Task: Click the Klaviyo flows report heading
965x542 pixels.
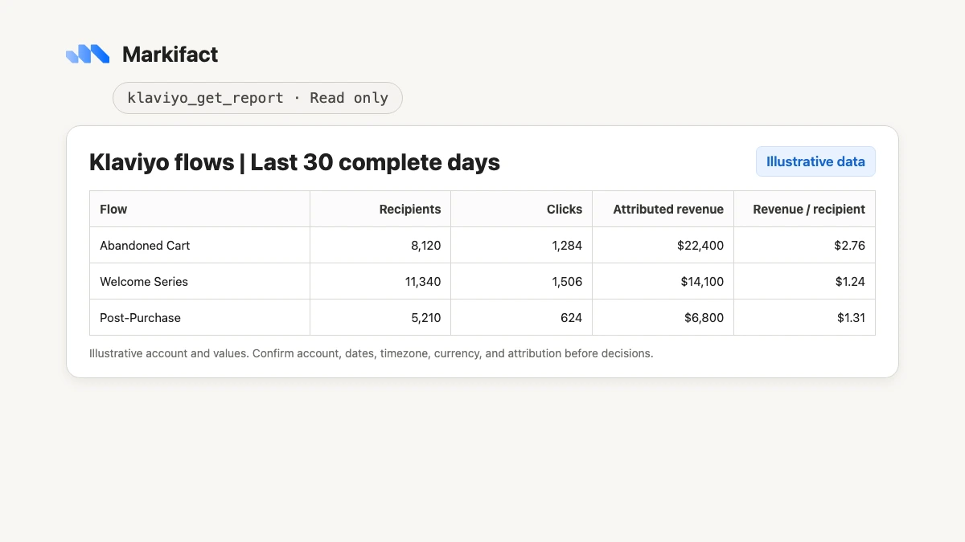Action: [x=294, y=162]
